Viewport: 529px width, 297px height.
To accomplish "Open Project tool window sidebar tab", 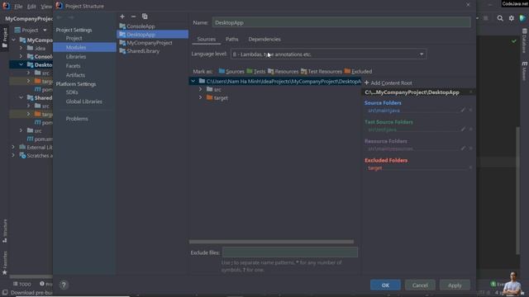I will [x=5, y=37].
